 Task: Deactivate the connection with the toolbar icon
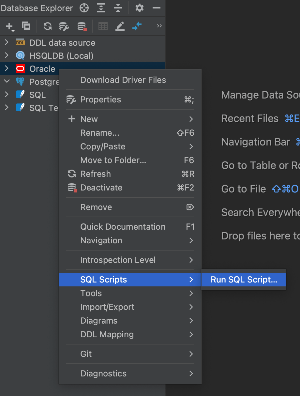click(x=81, y=26)
